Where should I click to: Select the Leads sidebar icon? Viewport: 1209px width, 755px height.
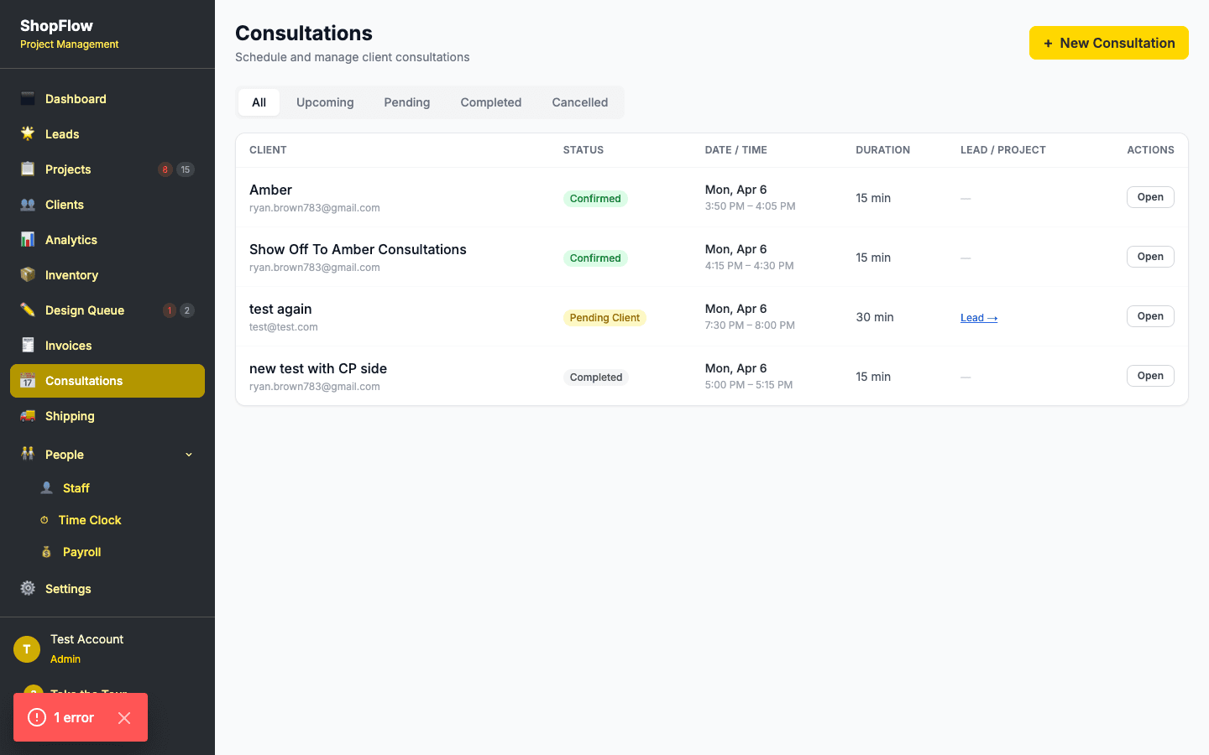[28, 133]
